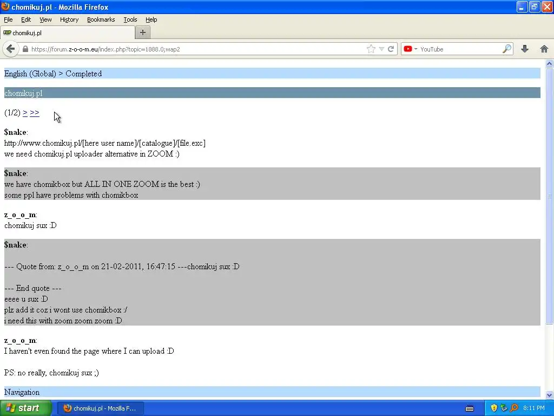The height and width of the screenshot is (416, 554).
Task: Click 'eeee u sux :D' line
Action: coord(26,299)
